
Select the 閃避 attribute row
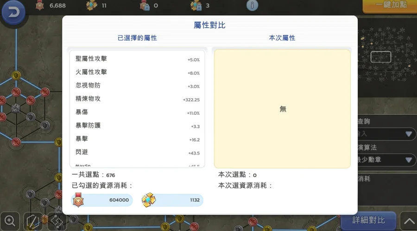tap(137, 152)
